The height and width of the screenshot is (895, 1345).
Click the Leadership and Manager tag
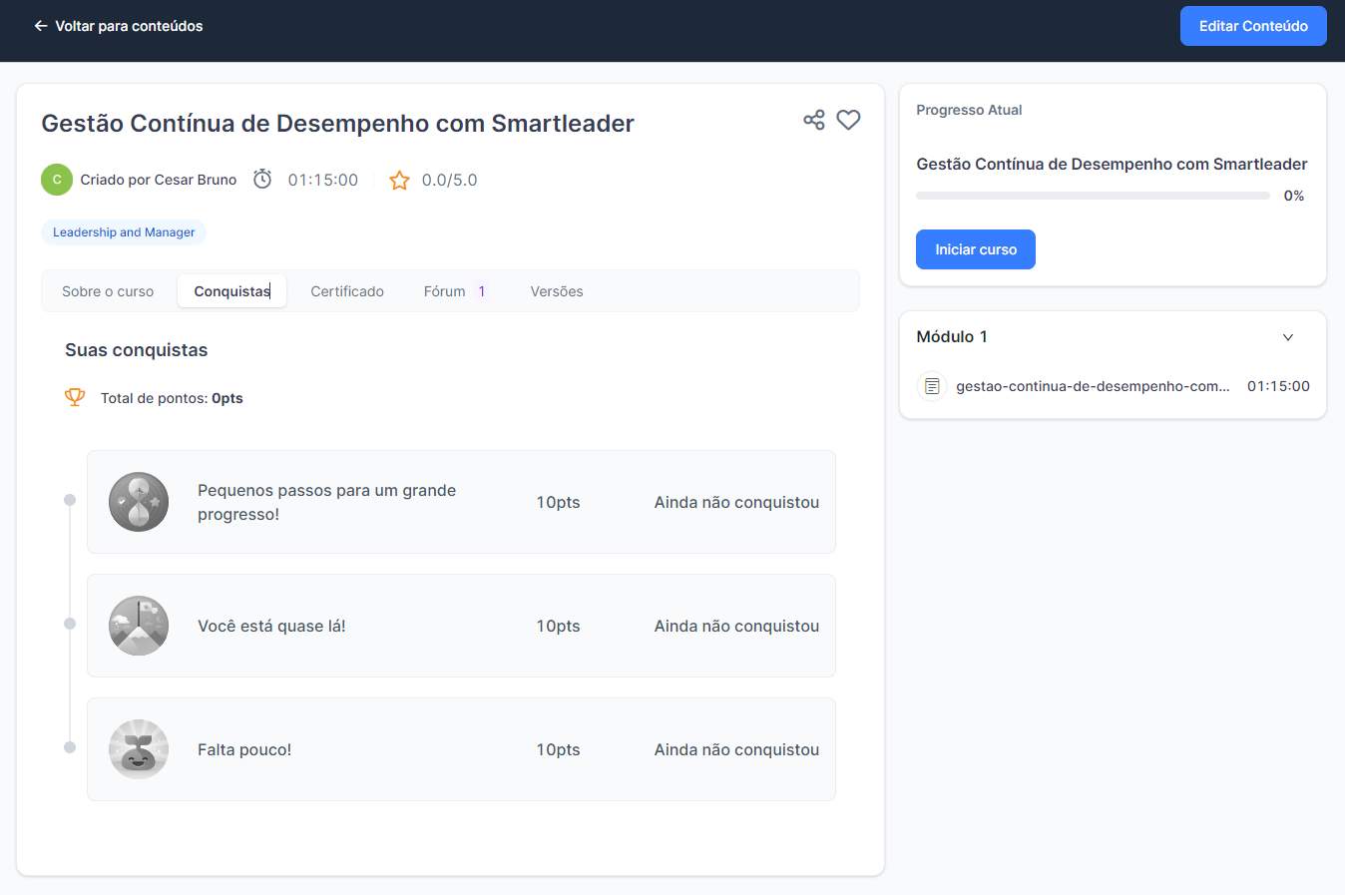[124, 232]
